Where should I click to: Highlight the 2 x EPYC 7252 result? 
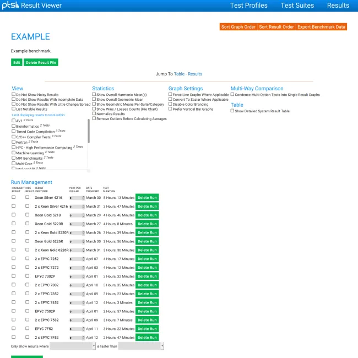point(13,258)
